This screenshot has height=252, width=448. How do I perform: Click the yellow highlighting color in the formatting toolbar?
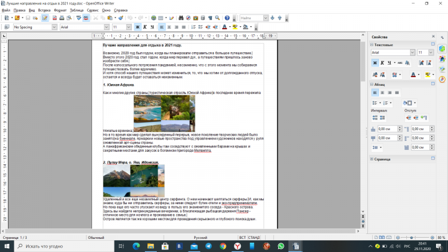235,27
